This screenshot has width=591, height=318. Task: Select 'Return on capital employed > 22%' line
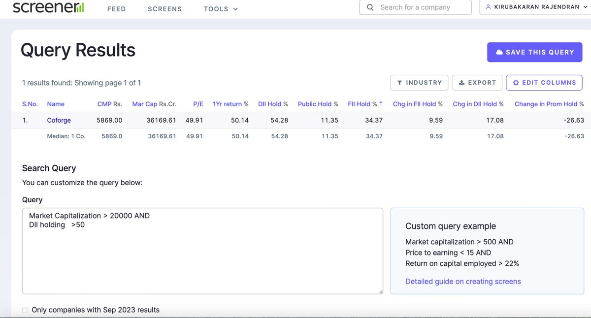click(462, 263)
